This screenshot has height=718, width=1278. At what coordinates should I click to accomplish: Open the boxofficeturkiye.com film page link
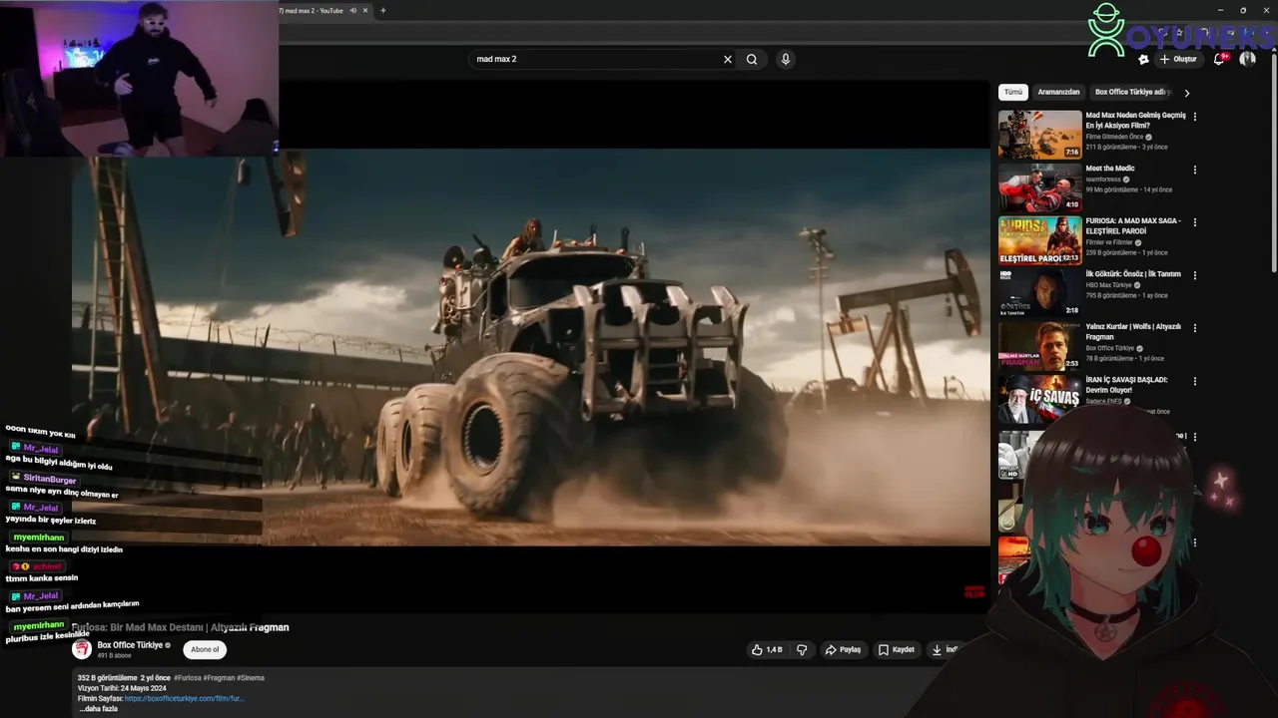pyautogui.click(x=184, y=698)
